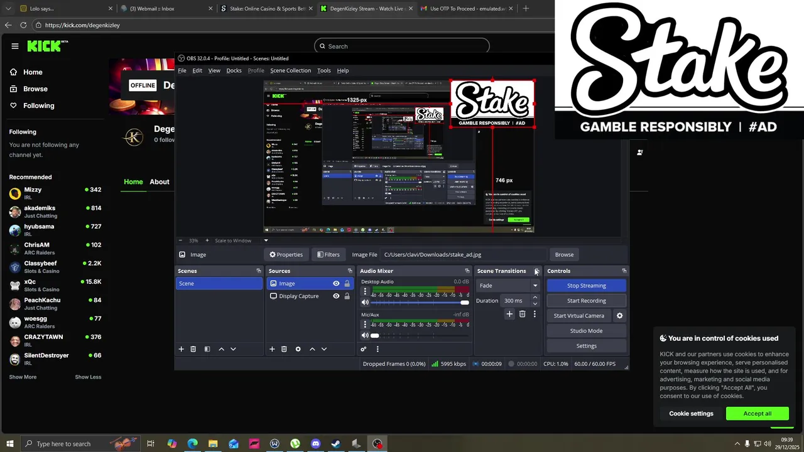Move scene up in Scenes panel
This screenshot has height=452, width=804.
(221, 349)
